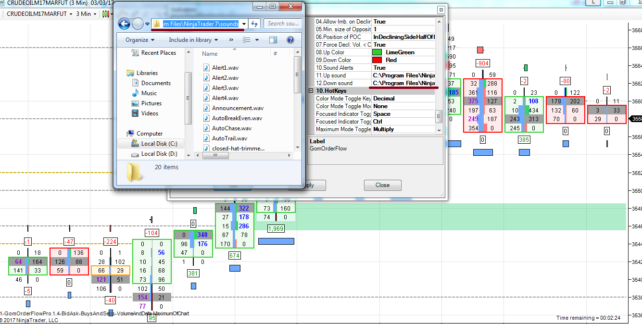The image size is (642, 324).
Task: Collapse the 10.HotKeys section
Action: 311,91
